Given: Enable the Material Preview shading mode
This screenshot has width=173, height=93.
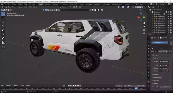Looking at the screenshot, I should pos(140,7).
